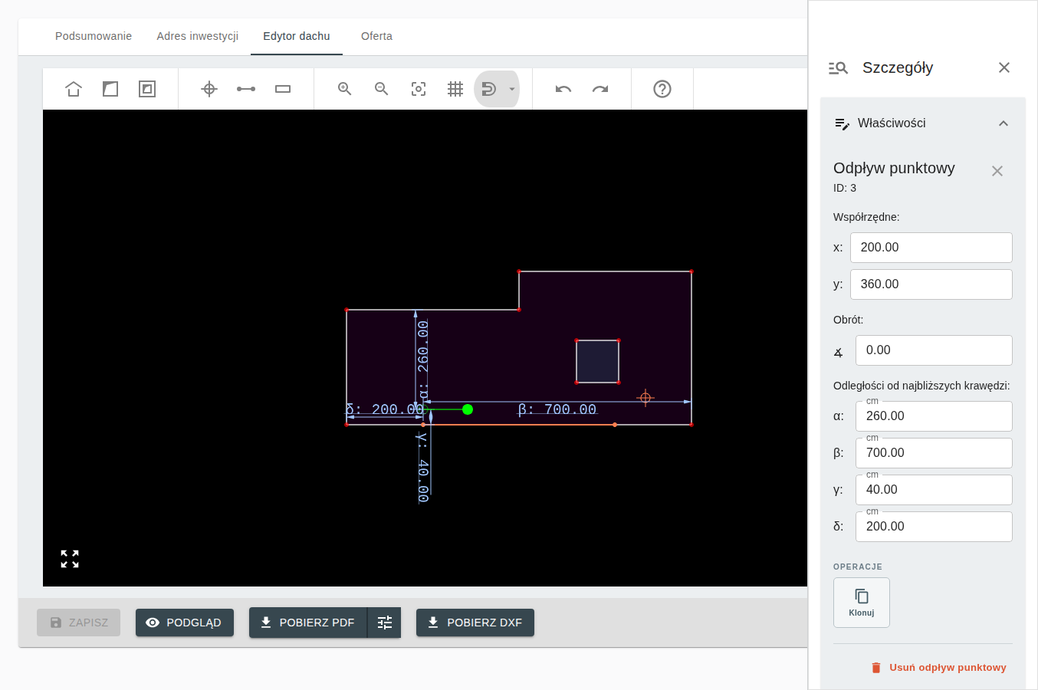The image size is (1038, 690).
Task: Select the Edytor dachu tab
Action: point(297,36)
